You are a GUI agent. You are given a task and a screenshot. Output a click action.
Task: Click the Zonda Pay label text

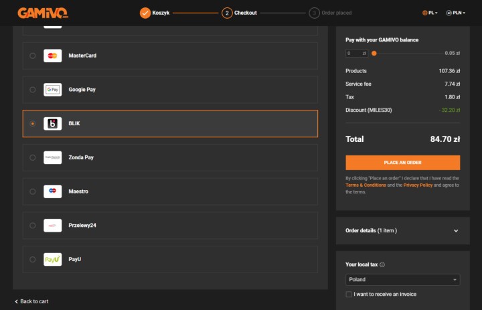[81, 157]
